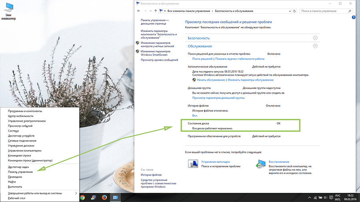Open the taskbar clock showing 18:22
The image size is (360, 202).
coord(350,198)
